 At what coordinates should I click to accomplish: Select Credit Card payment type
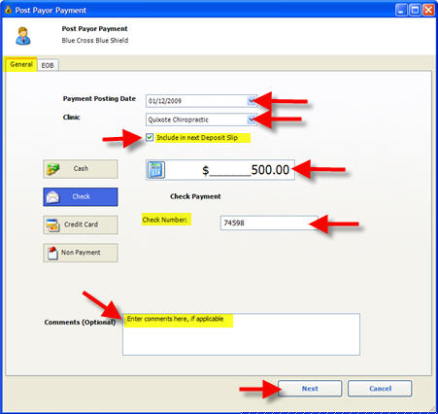pyautogui.click(x=81, y=224)
